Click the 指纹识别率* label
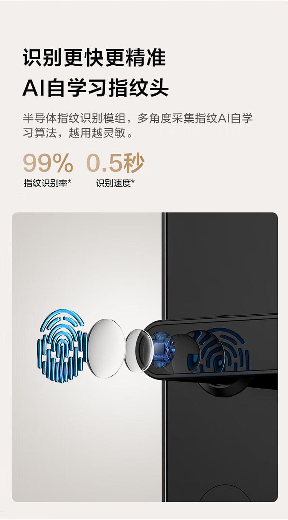The image size is (288, 520). pos(48,183)
